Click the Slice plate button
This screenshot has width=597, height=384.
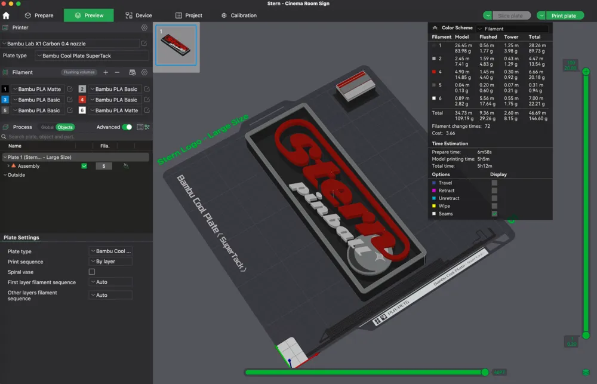coord(512,16)
